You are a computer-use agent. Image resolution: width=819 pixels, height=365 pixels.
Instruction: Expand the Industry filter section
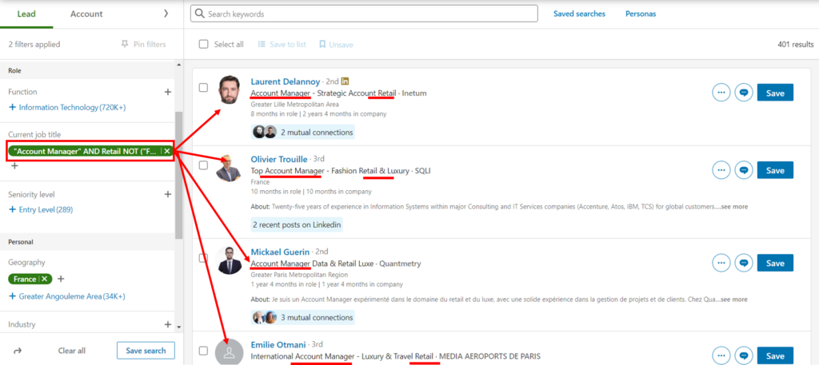click(168, 324)
